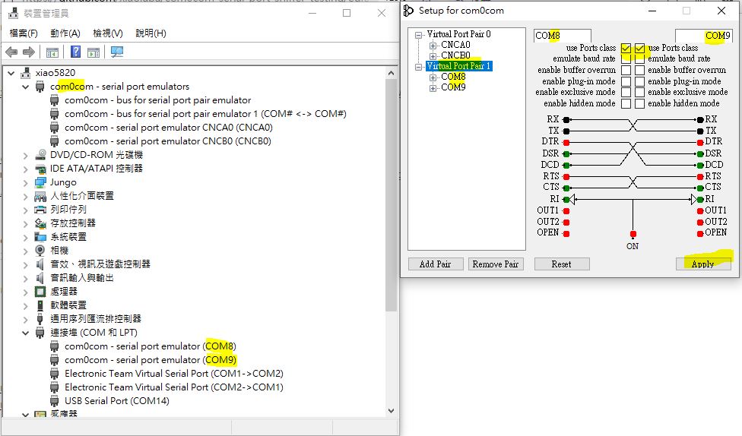Toggle the action pane toolbar icon
The image size is (742, 436).
click(x=94, y=52)
